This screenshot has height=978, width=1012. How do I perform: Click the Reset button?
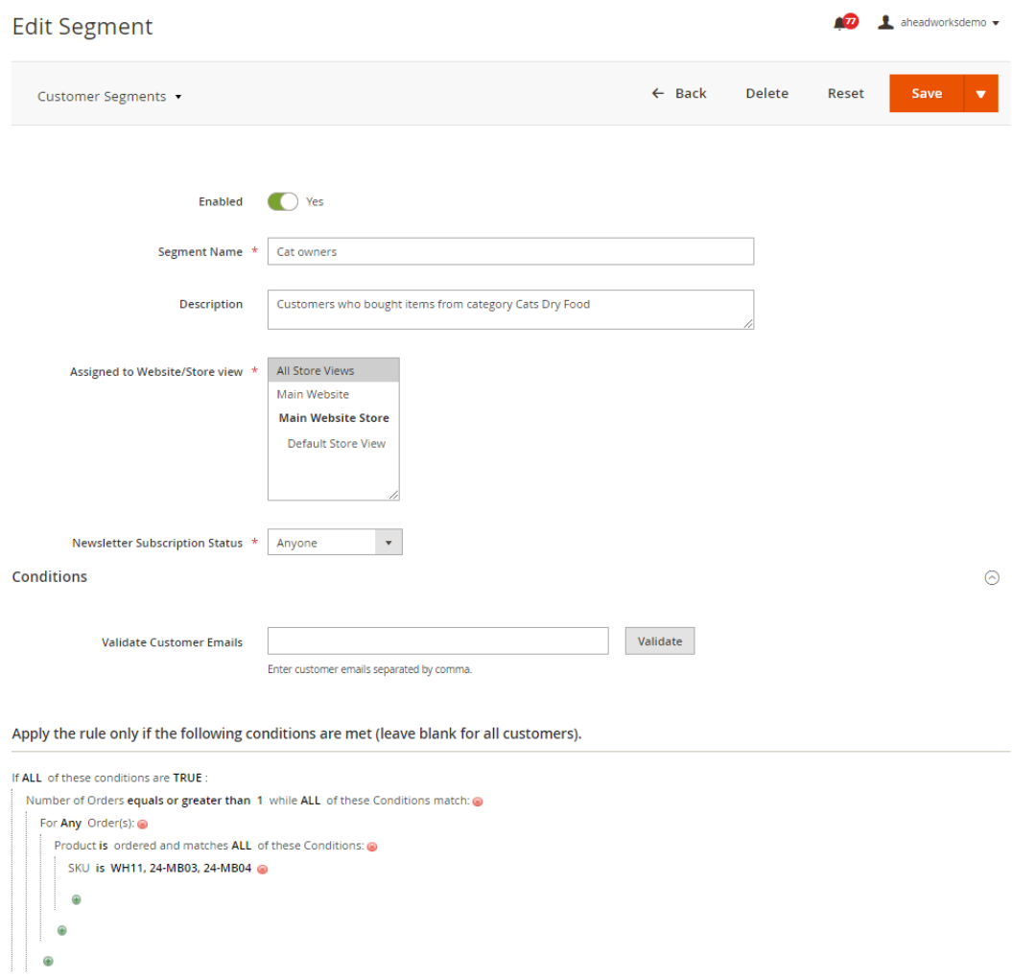845,93
